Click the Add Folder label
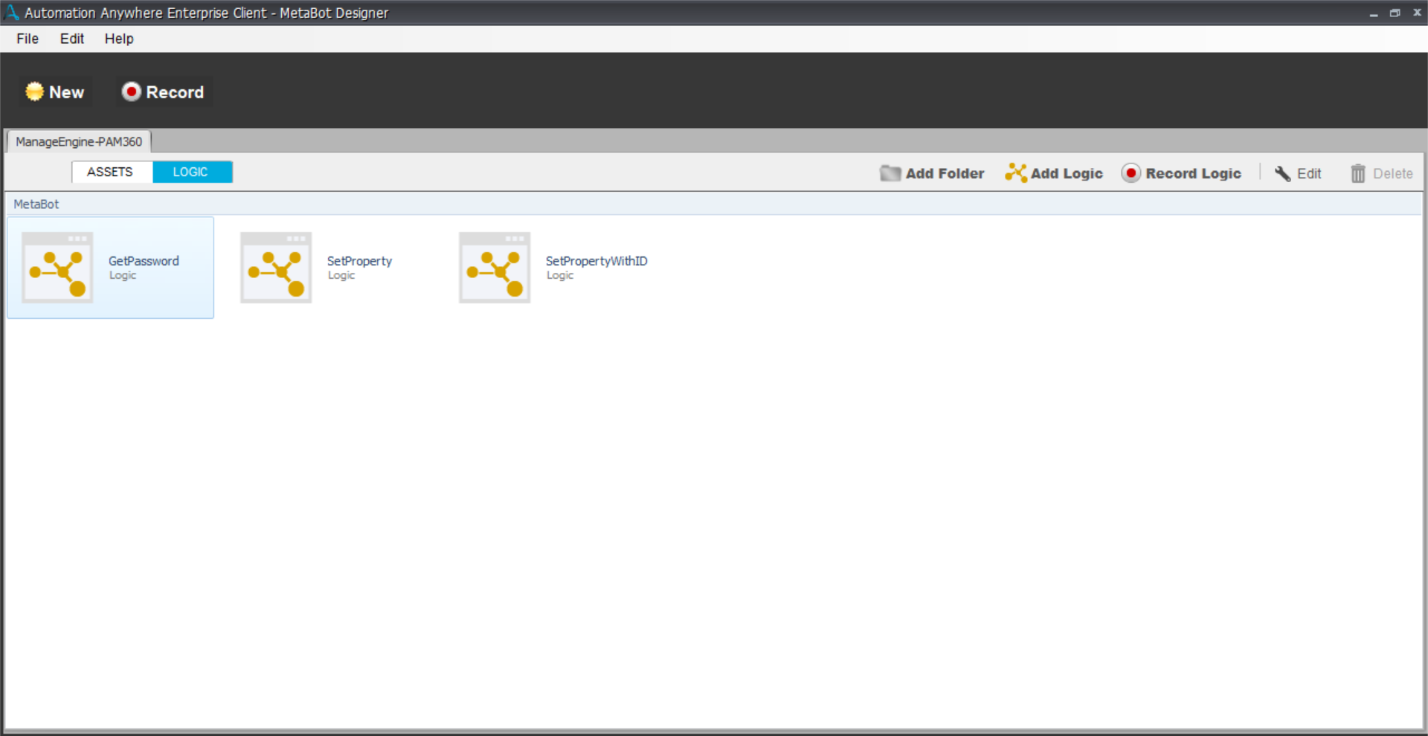 [x=945, y=173]
